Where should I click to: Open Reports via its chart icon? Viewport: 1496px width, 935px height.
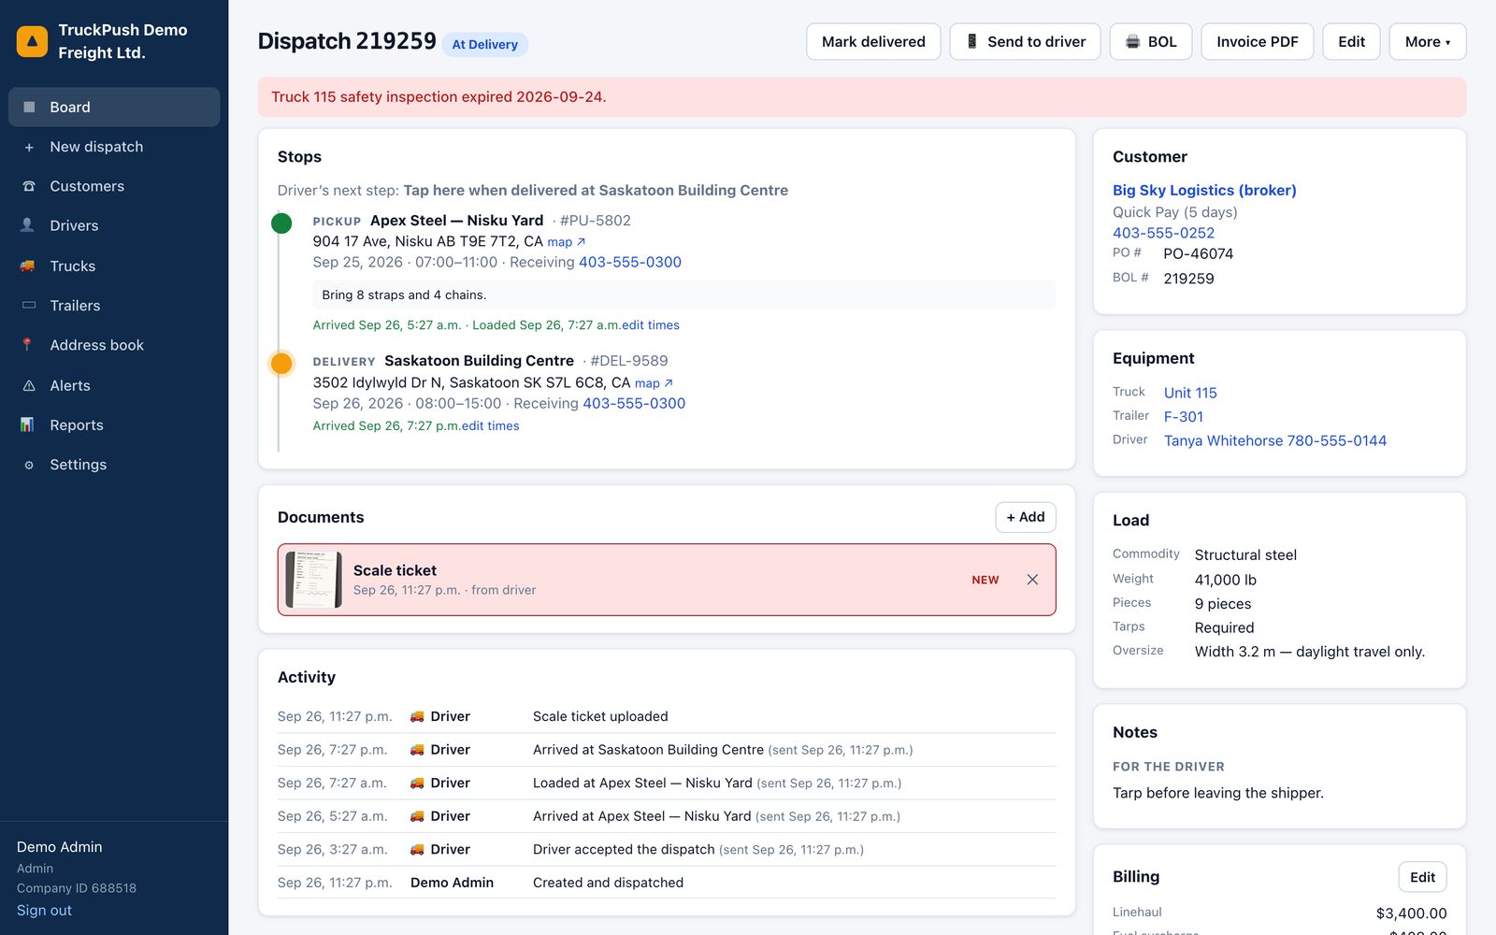coord(27,424)
